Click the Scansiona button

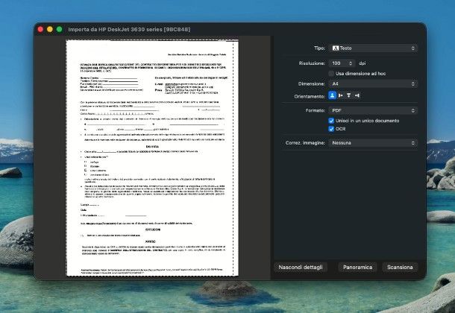[x=400, y=266]
